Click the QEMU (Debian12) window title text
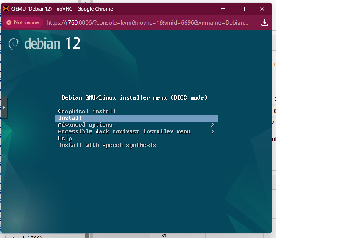 click(62, 9)
